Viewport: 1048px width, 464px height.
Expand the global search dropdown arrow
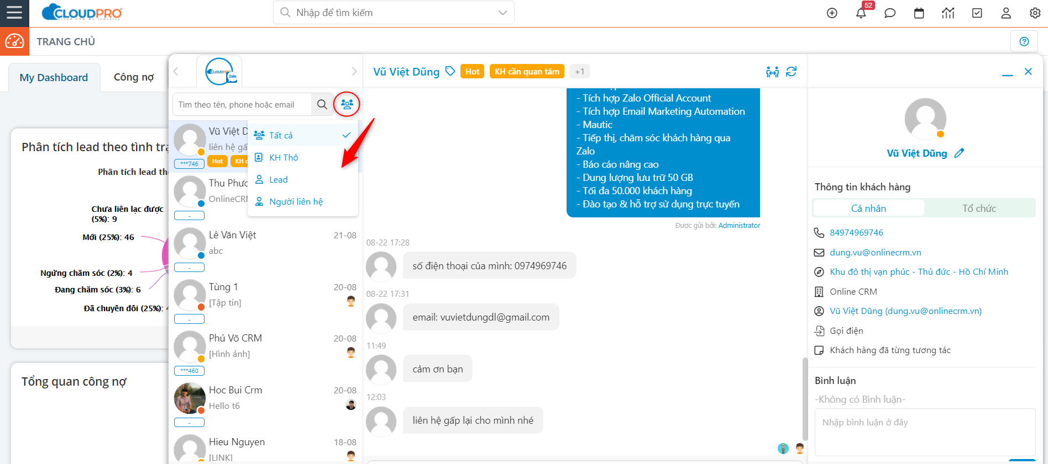(x=502, y=13)
